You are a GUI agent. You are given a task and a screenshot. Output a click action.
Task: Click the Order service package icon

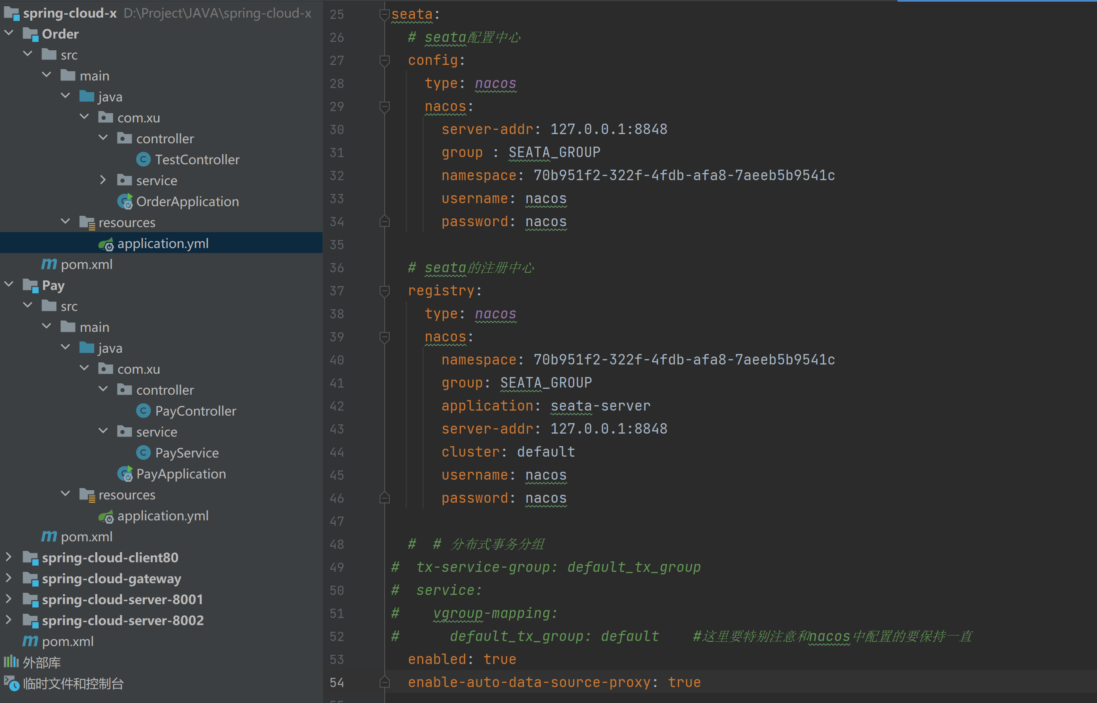point(124,180)
